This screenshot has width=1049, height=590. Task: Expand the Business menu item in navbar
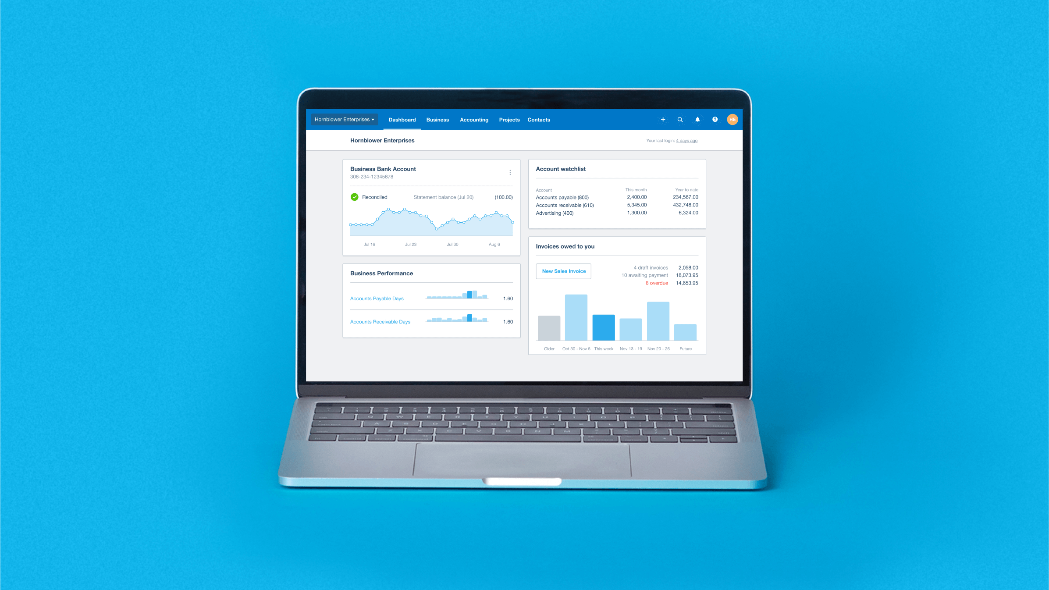436,119
